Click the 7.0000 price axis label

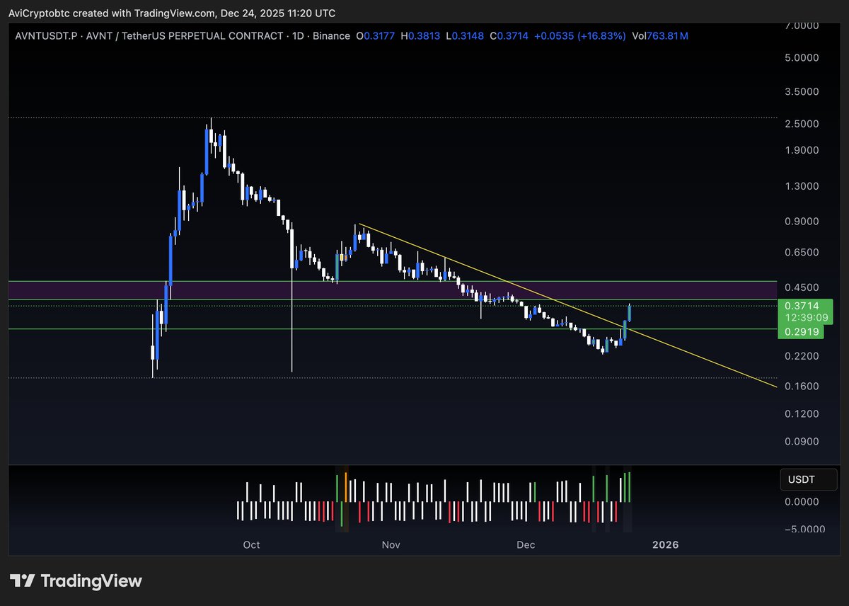pyautogui.click(x=802, y=25)
